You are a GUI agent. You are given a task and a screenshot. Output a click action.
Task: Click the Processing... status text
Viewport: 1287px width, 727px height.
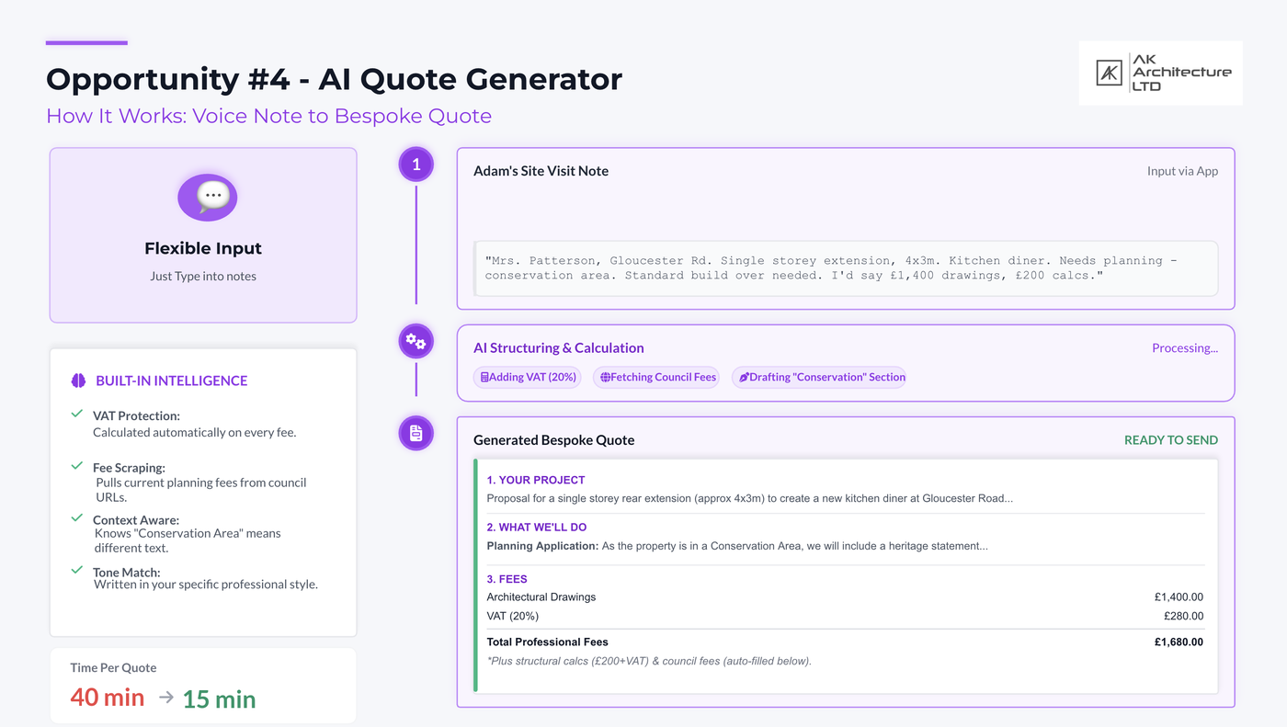(1185, 348)
